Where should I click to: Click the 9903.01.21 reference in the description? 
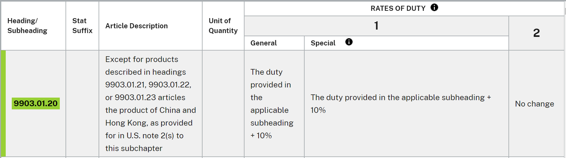[126, 85]
